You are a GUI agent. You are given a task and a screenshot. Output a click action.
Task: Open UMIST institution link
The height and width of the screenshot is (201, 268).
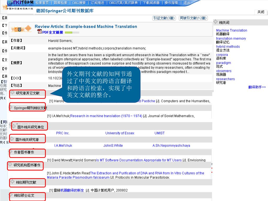click(159, 133)
